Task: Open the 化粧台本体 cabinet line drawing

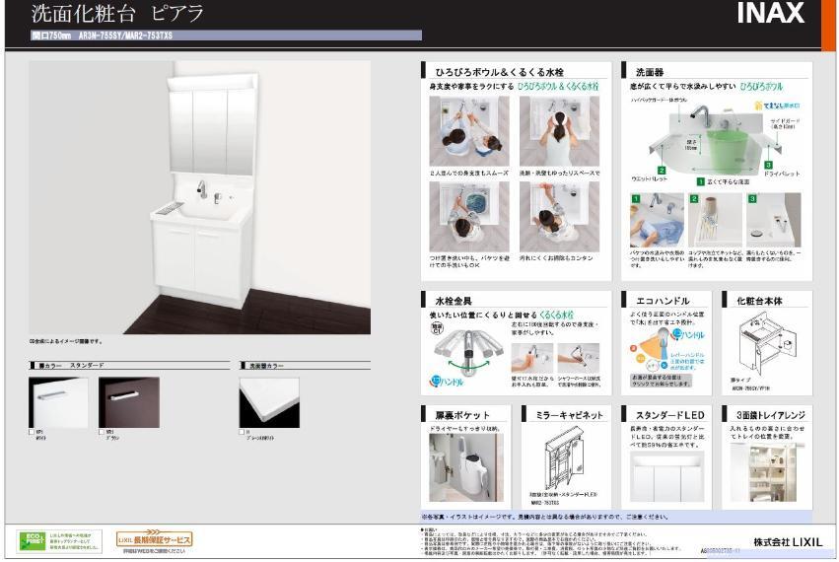Action: [766, 342]
